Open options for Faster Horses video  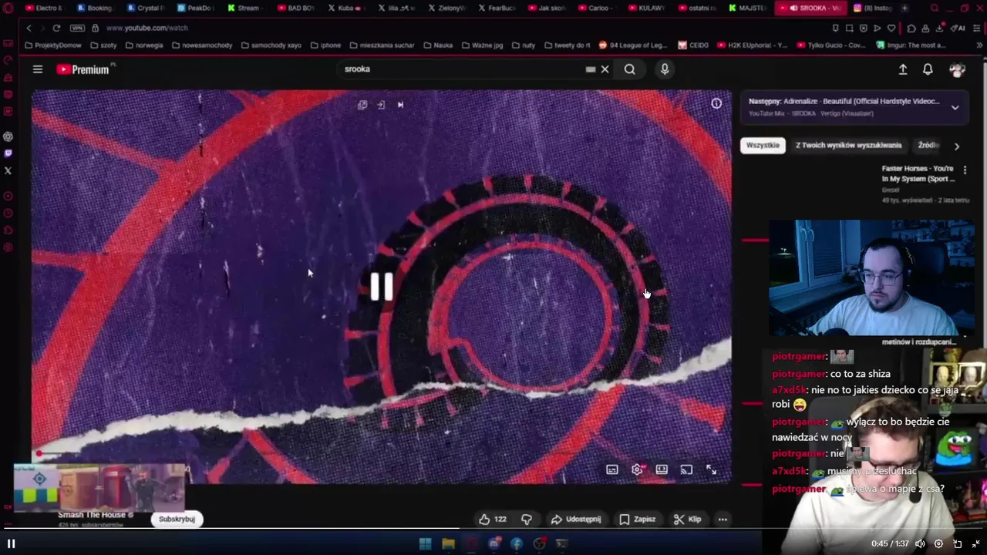coord(965,170)
